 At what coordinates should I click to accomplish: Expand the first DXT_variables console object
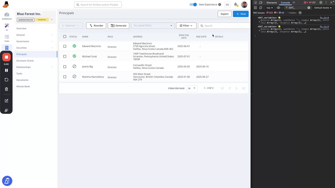259,21
